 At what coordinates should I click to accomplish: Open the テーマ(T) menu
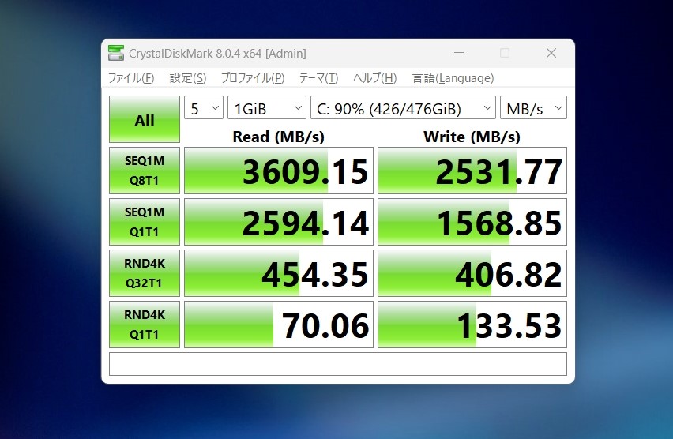pyautogui.click(x=318, y=78)
